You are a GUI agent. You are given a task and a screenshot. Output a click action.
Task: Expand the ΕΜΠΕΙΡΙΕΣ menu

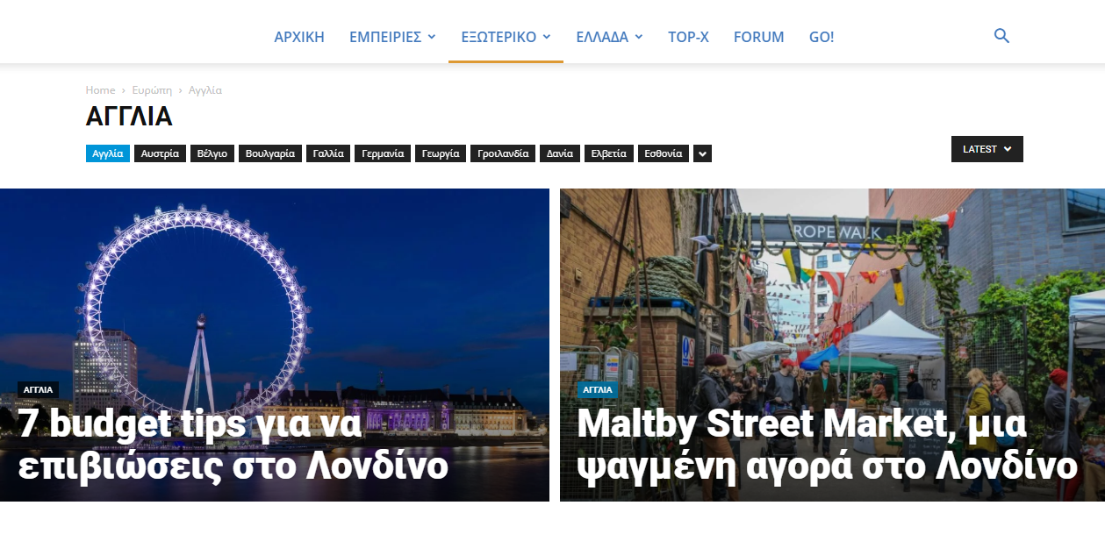coord(392,37)
